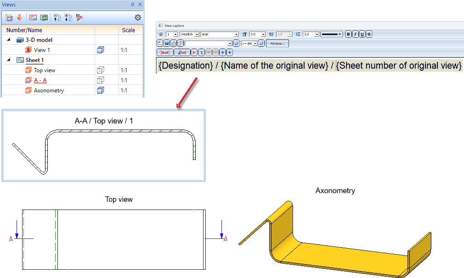Image resolution: width=464 pixels, height=278 pixels.
Task: Select Sheet 1 in the Views tree
Action: click(x=34, y=60)
